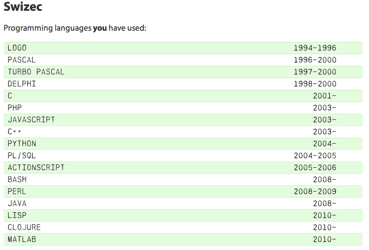Click the LISP row

tap(183, 215)
